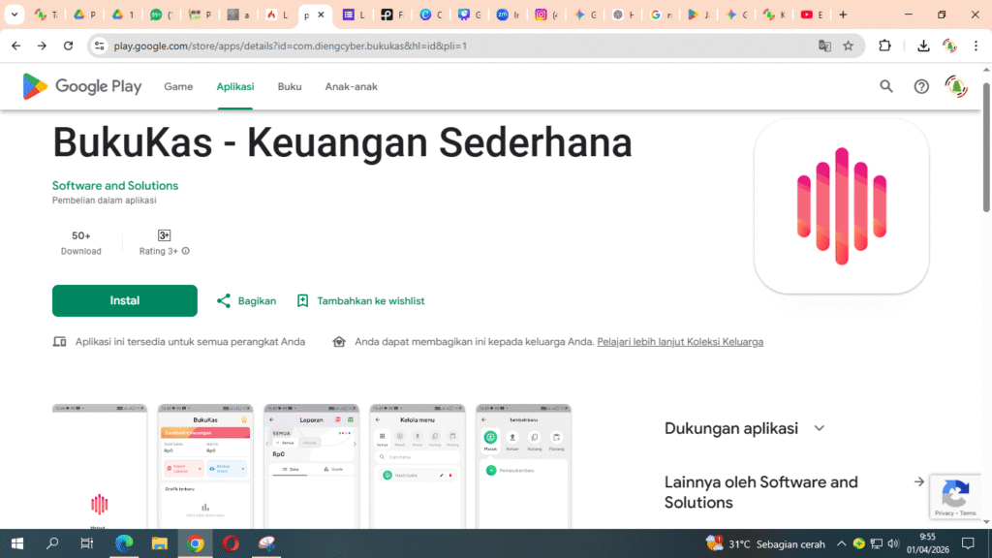
Task: Switch to the Game tab
Action: point(178,86)
